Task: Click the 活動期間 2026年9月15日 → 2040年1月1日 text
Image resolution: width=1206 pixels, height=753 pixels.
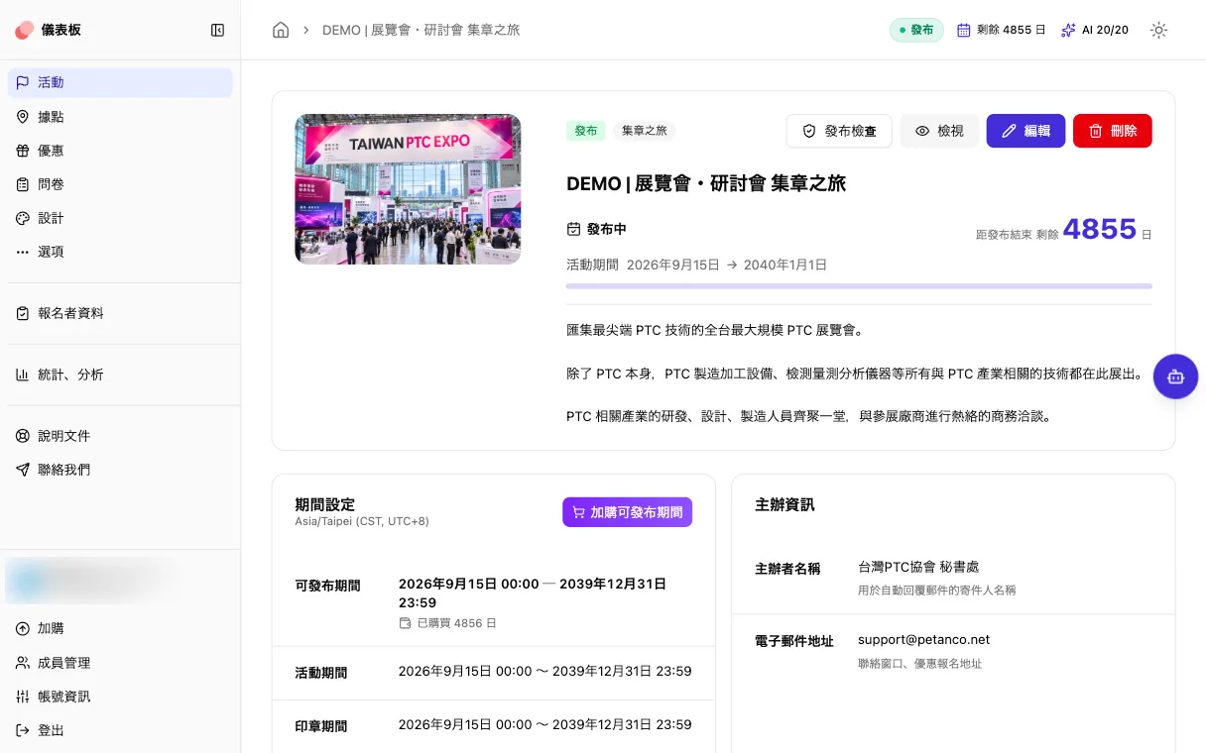Action: 696,265
